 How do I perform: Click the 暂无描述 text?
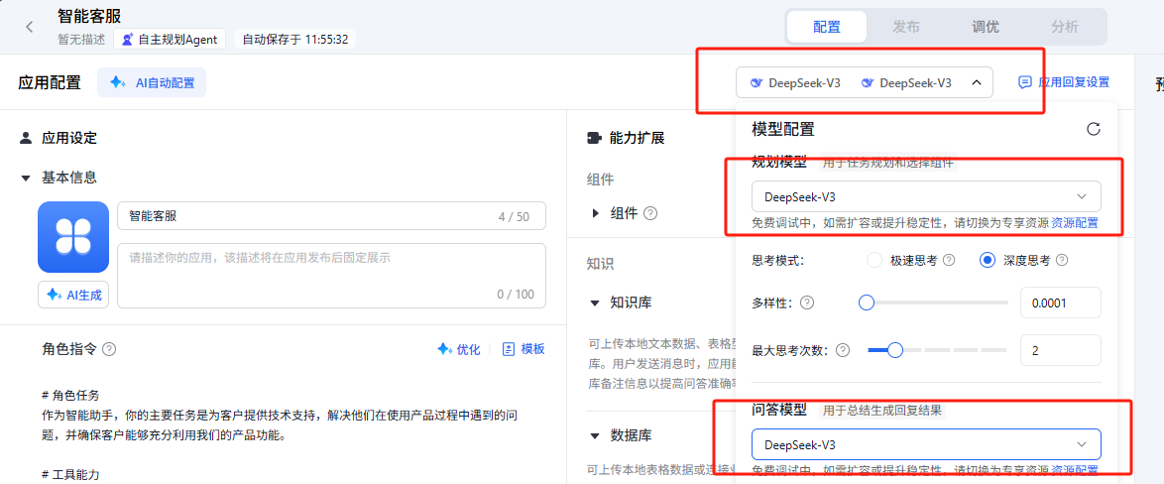[81, 40]
